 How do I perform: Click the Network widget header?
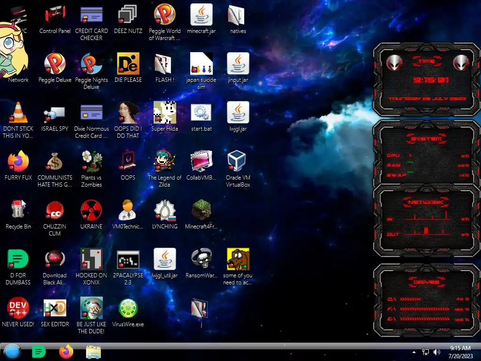tap(426, 202)
